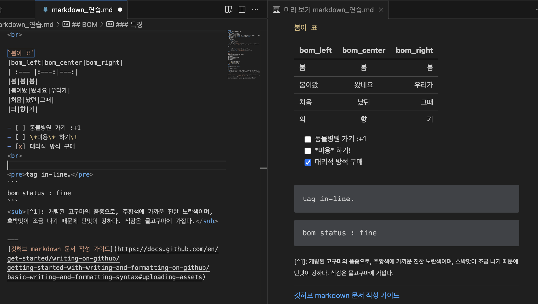Open preview to the side icon
This screenshot has width=538, height=304.
point(229,10)
